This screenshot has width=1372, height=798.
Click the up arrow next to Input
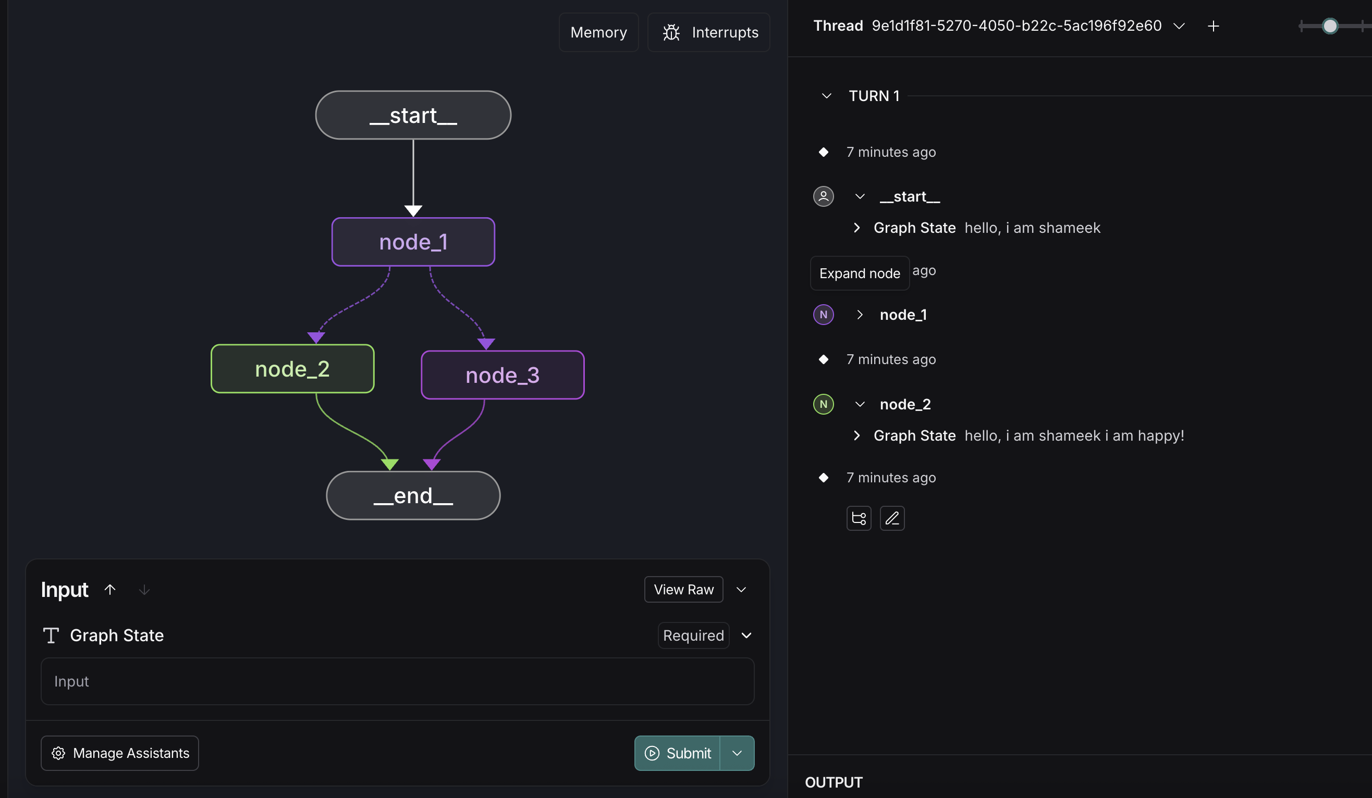tap(110, 590)
